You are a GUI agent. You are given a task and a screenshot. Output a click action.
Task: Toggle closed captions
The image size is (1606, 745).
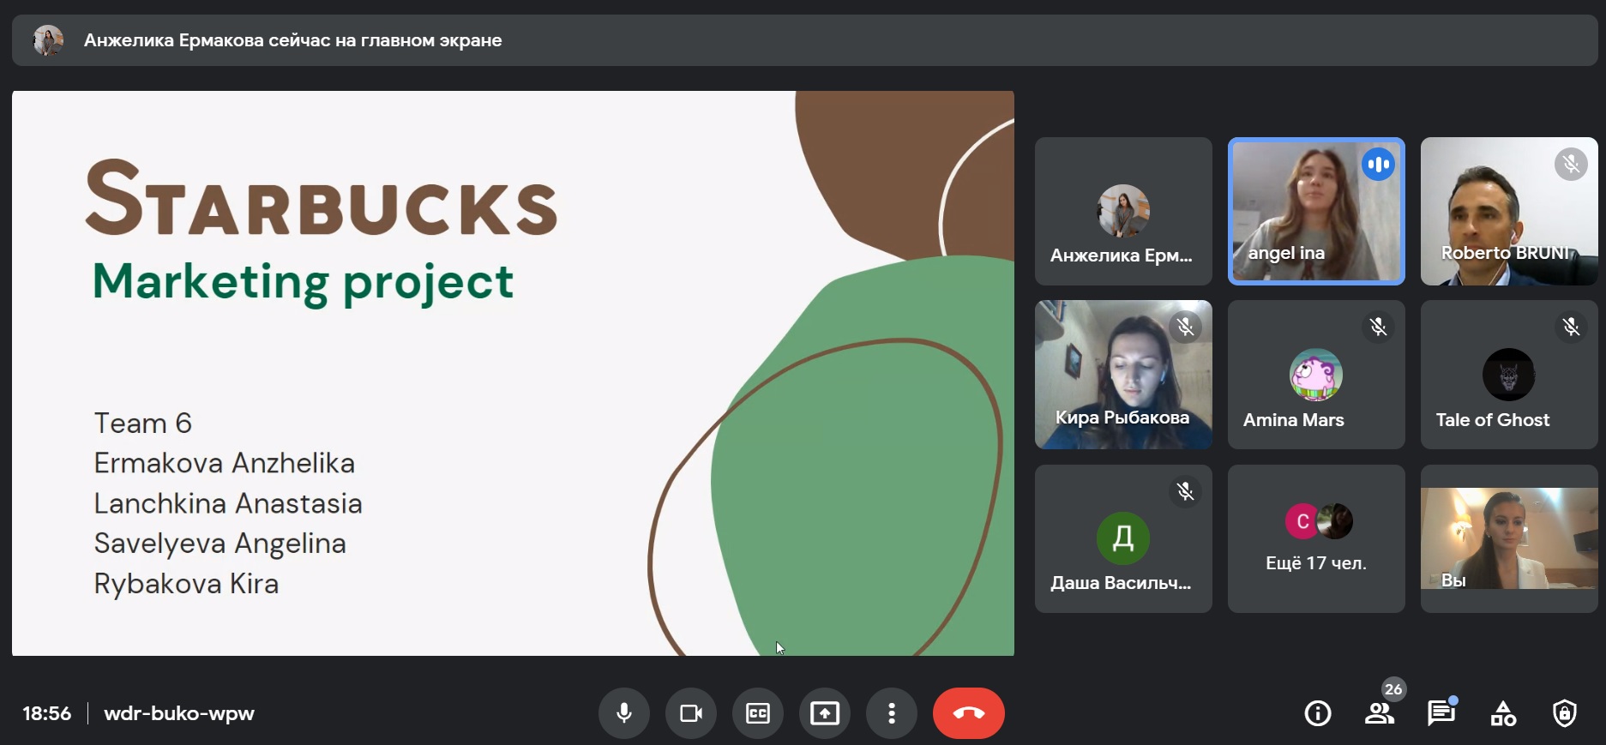pos(758,713)
